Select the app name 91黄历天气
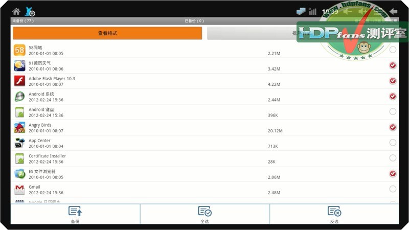The width and height of the screenshot is (409, 230). (x=40, y=63)
